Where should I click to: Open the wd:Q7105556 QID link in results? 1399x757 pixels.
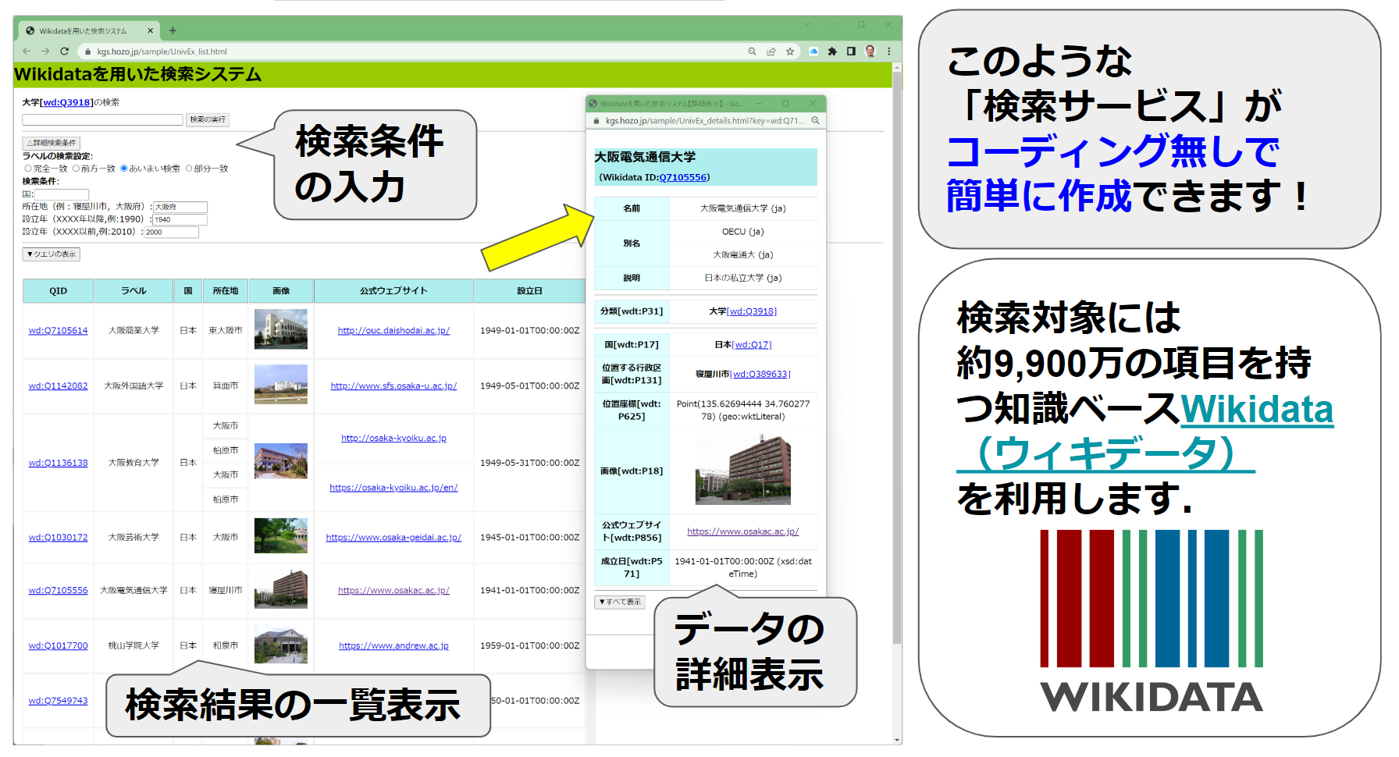pos(59,591)
